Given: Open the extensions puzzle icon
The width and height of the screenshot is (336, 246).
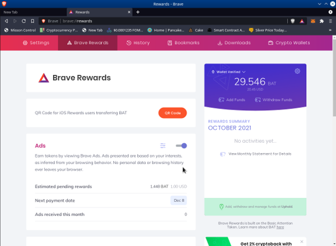Looking at the screenshot, I should (321, 21).
